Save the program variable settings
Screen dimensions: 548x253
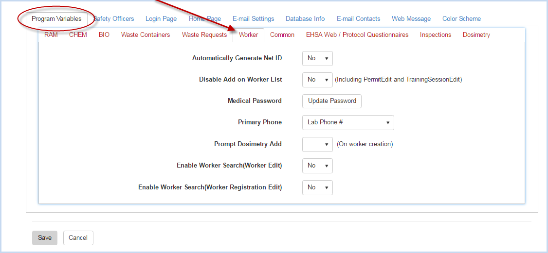pyautogui.click(x=45, y=237)
